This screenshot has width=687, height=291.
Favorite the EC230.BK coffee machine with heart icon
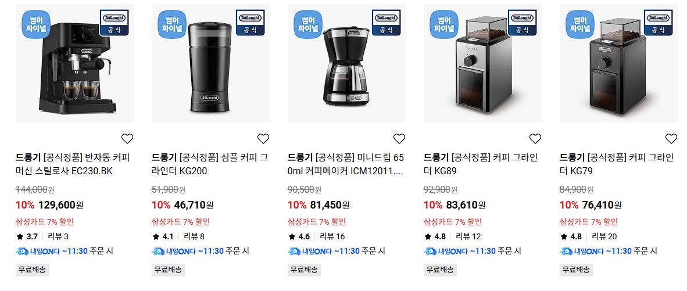tap(127, 139)
